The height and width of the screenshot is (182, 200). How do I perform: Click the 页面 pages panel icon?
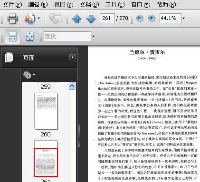[x=9, y=57]
